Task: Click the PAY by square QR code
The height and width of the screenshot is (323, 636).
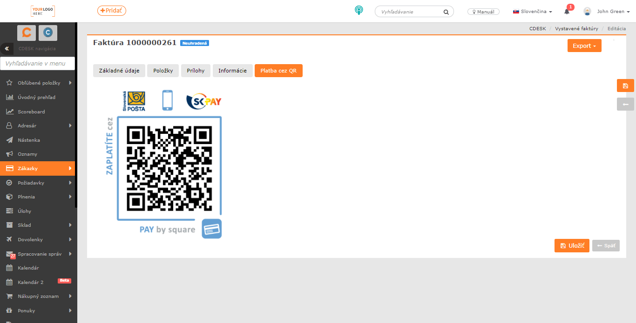Action: tap(169, 168)
